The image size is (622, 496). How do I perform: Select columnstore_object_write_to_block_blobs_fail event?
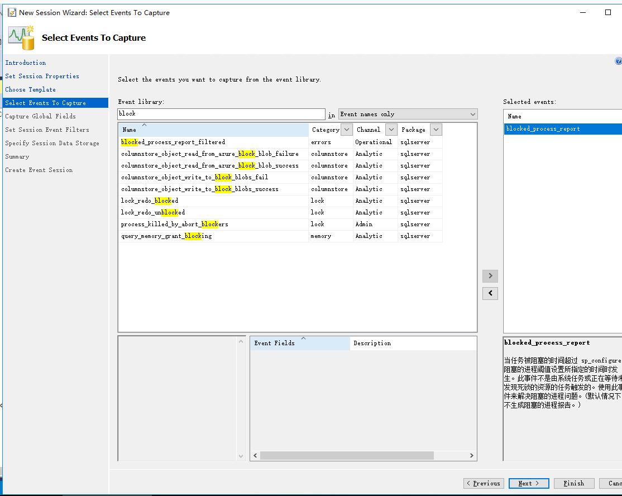[x=280, y=178]
